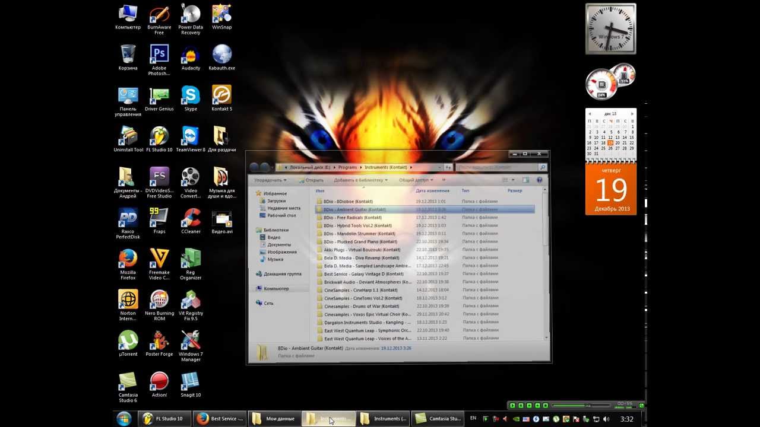Screen dimensions: 760x427
Task: Open the Корзина recycle bin icon
Action: [x=128, y=58]
